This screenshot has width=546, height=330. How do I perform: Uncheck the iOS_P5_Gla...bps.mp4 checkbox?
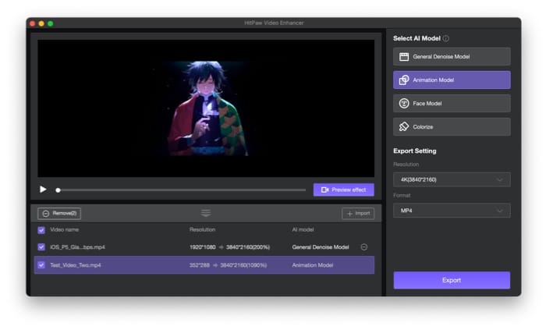click(41, 247)
